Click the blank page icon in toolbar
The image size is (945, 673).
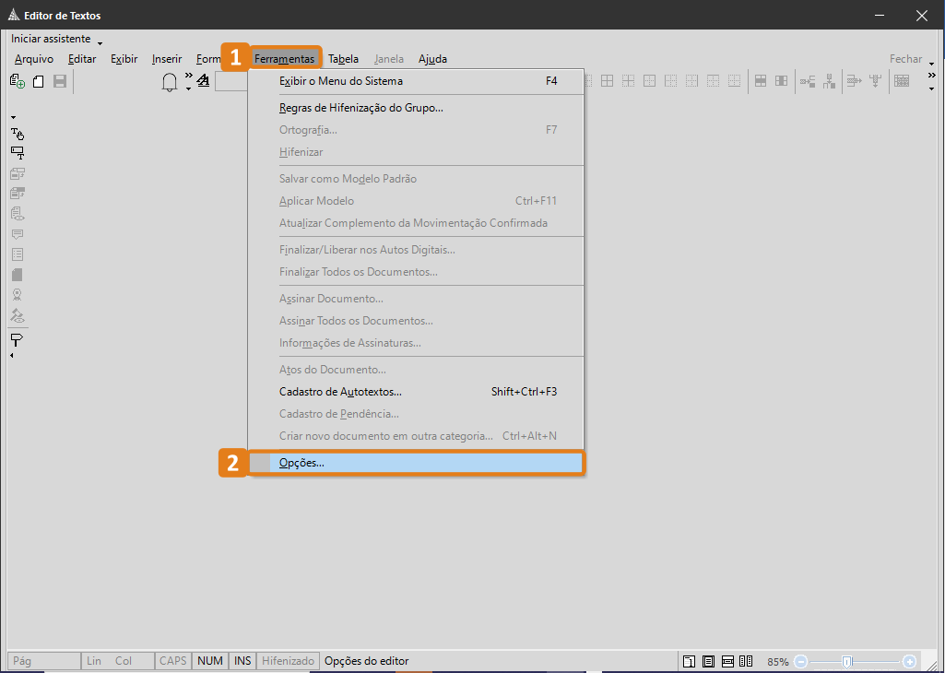[39, 81]
